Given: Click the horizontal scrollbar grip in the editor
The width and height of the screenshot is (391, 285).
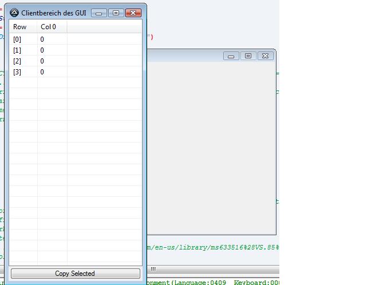Looking at the screenshot, I should [153, 269].
